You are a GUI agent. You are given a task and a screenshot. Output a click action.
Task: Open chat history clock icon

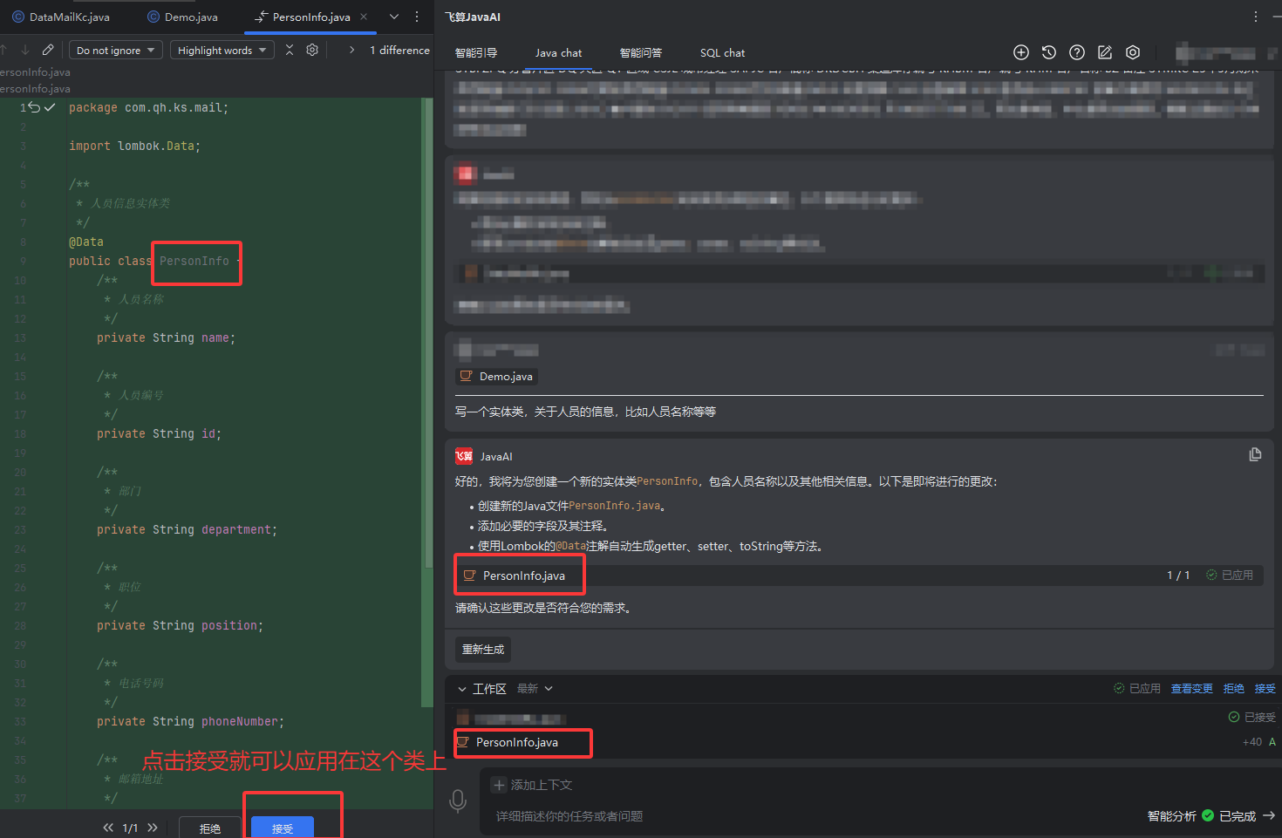coord(1049,52)
